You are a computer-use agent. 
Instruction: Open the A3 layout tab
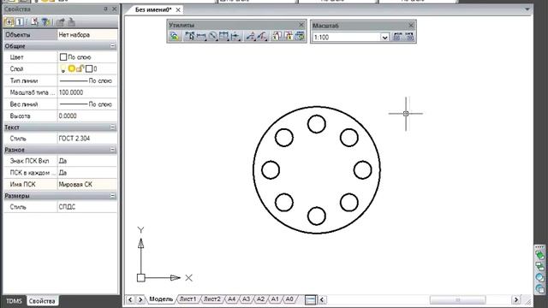[246, 299]
